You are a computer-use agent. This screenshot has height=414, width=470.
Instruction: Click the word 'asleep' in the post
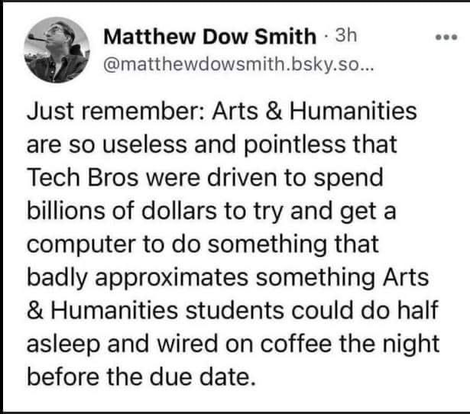click(x=63, y=344)
